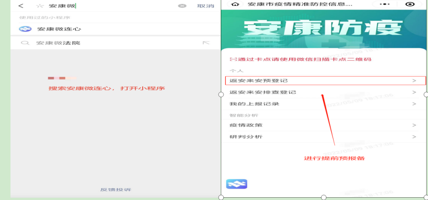Open 返安来安排查登记 entry
The height and width of the screenshot is (200, 428).
(x=324, y=92)
